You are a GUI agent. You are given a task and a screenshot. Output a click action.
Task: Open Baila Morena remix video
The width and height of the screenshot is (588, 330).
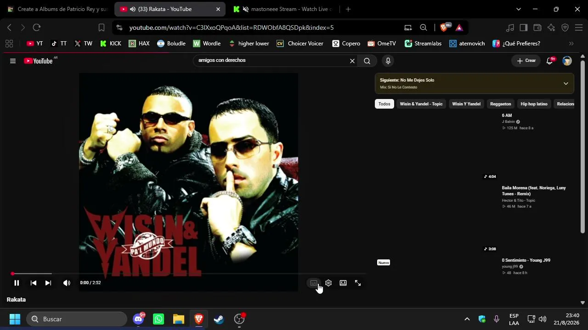(534, 191)
